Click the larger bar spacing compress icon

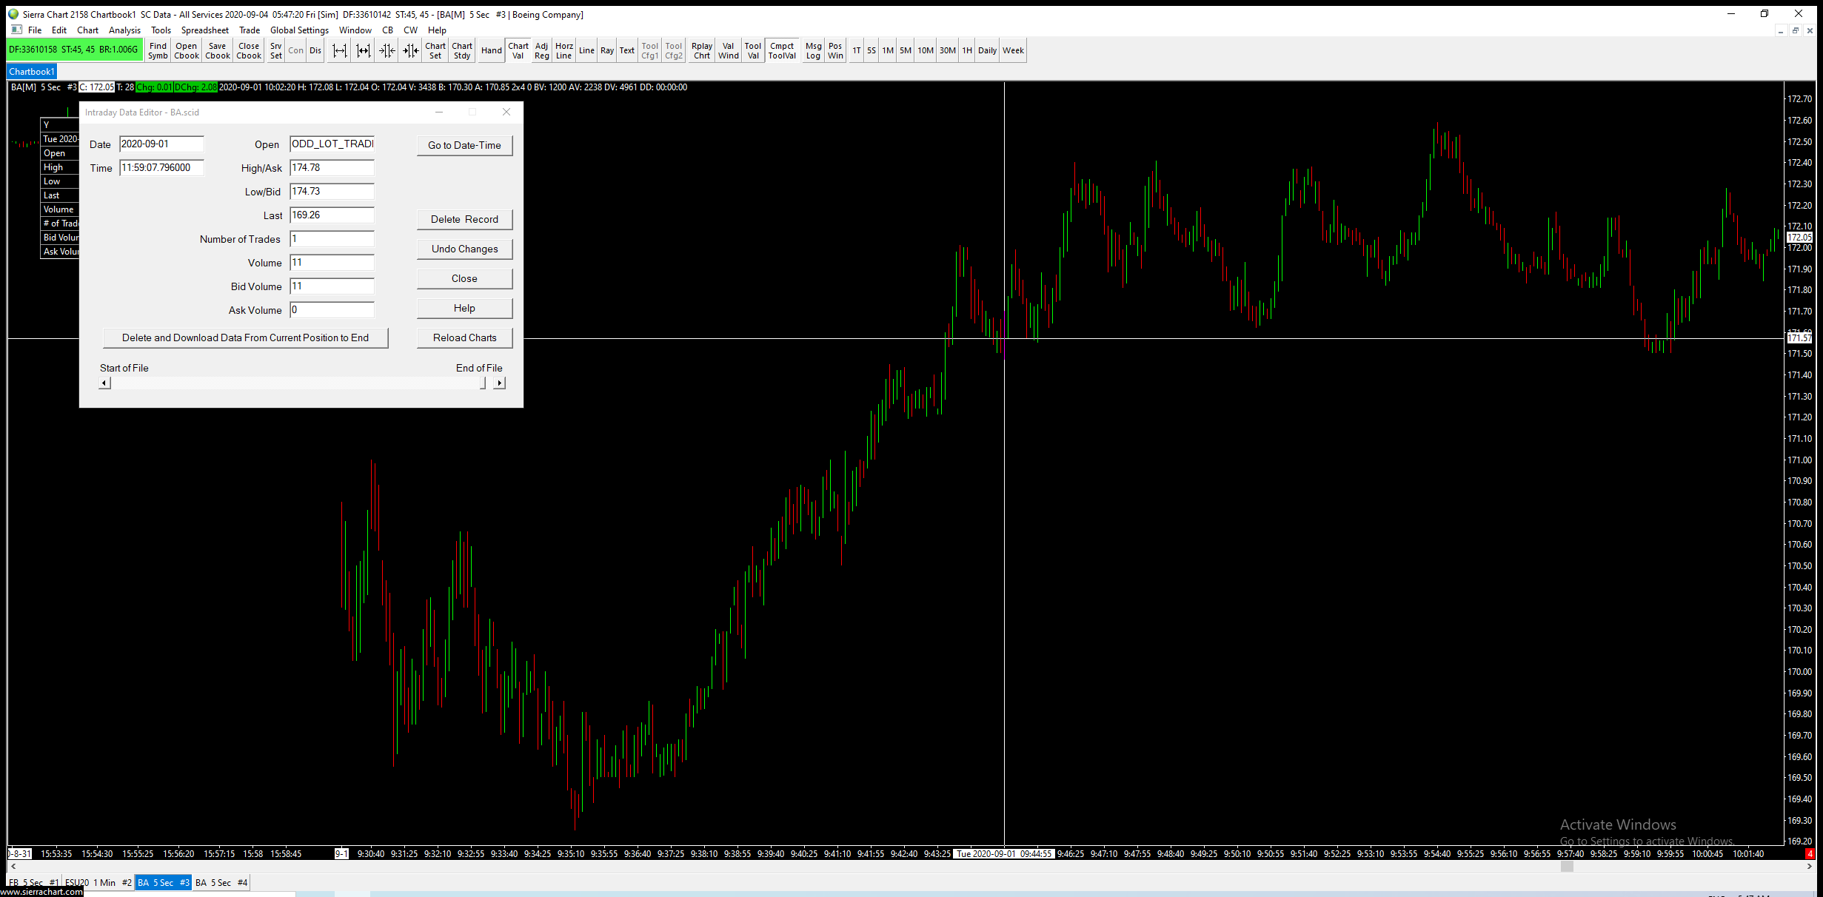[411, 50]
